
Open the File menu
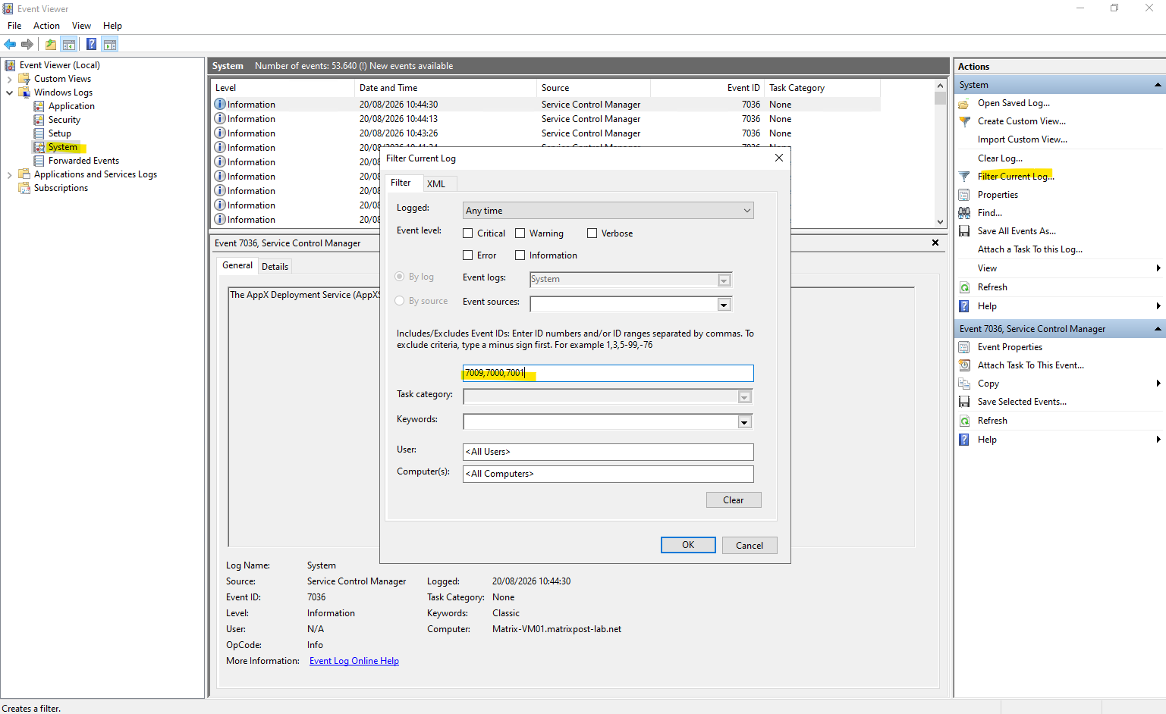(x=14, y=26)
